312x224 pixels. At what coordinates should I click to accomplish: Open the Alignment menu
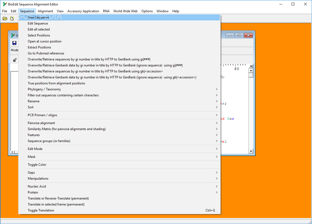tap(45, 11)
